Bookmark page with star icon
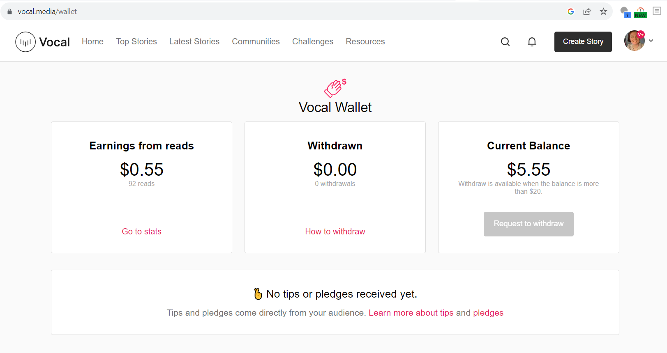The width and height of the screenshot is (667, 353). point(603,11)
